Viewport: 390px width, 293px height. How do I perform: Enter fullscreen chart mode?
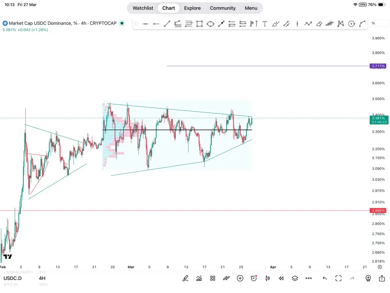338,278
